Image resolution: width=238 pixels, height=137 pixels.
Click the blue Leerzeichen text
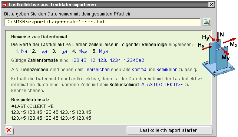click(97, 70)
